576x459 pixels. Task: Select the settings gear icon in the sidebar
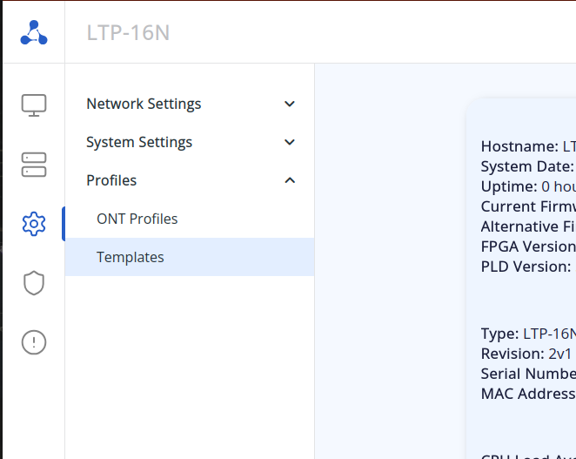pyautogui.click(x=33, y=224)
